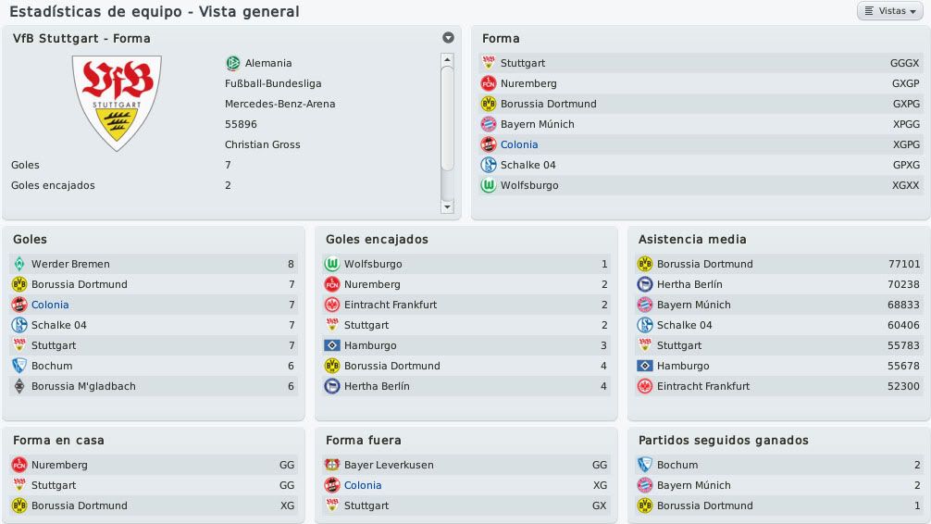The height and width of the screenshot is (524, 931).
Task: Expand the VfB Stuttgart Forma panel arrow
Action: [448, 37]
